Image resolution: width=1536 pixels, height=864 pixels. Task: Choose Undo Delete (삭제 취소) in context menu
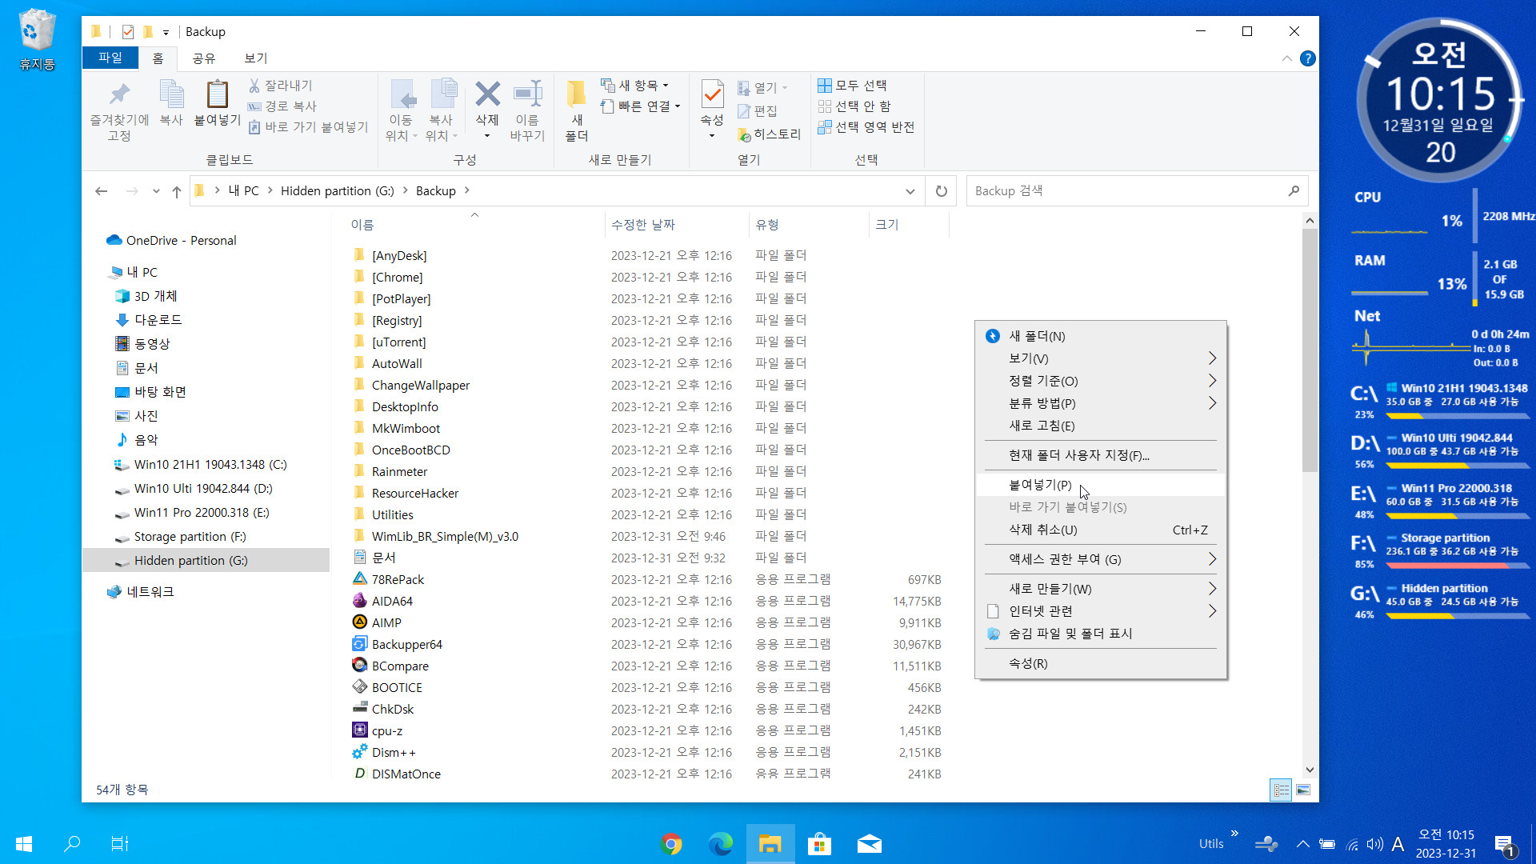(x=1100, y=530)
